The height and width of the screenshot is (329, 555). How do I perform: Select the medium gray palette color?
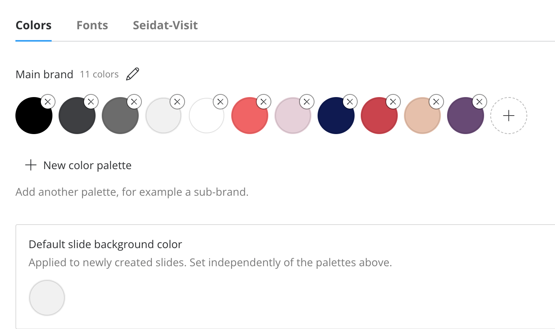coord(120,116)
